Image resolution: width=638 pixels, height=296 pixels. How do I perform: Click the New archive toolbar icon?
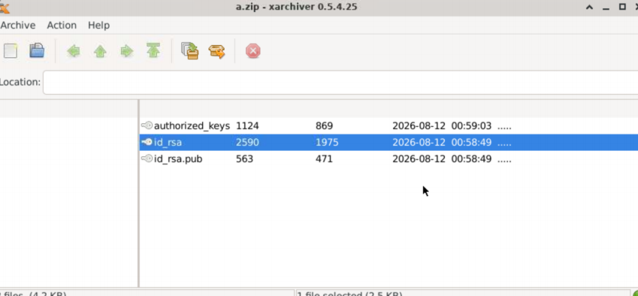[x=11, y=51]
